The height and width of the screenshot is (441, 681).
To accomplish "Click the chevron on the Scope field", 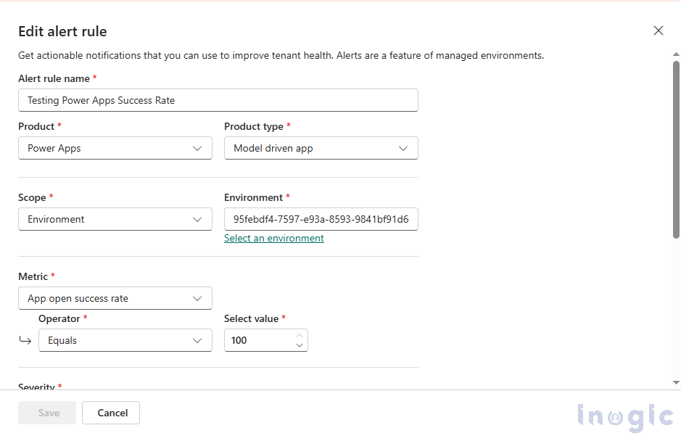I will tap(197, 219).
